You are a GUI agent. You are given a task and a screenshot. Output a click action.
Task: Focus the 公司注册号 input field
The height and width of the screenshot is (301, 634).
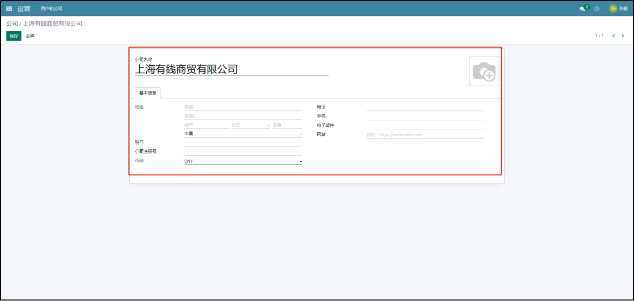[x=243, y=152]
